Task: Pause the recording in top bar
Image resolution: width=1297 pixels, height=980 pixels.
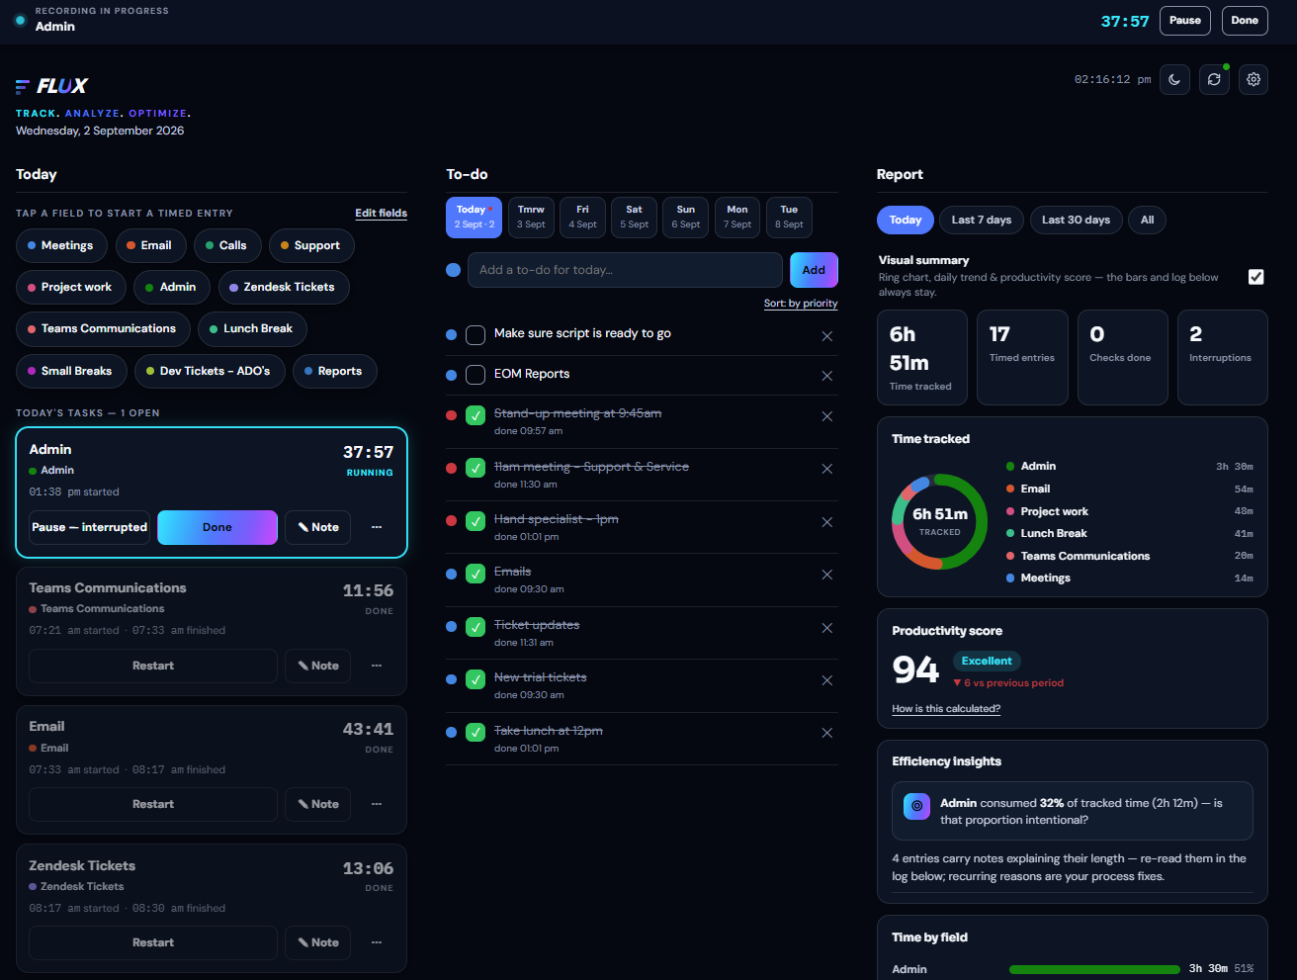Action: pos(1185,21)
